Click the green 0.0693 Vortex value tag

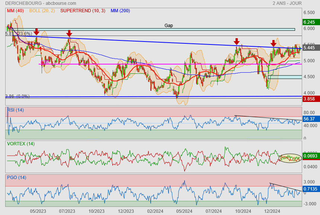coord(311,156)
